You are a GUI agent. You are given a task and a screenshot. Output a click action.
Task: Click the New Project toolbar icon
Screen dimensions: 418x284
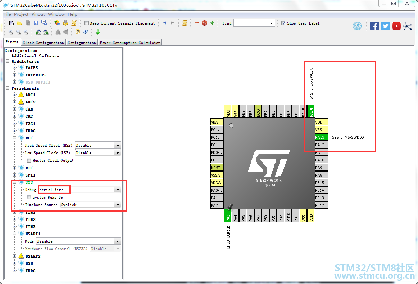(x=12, y=23)
